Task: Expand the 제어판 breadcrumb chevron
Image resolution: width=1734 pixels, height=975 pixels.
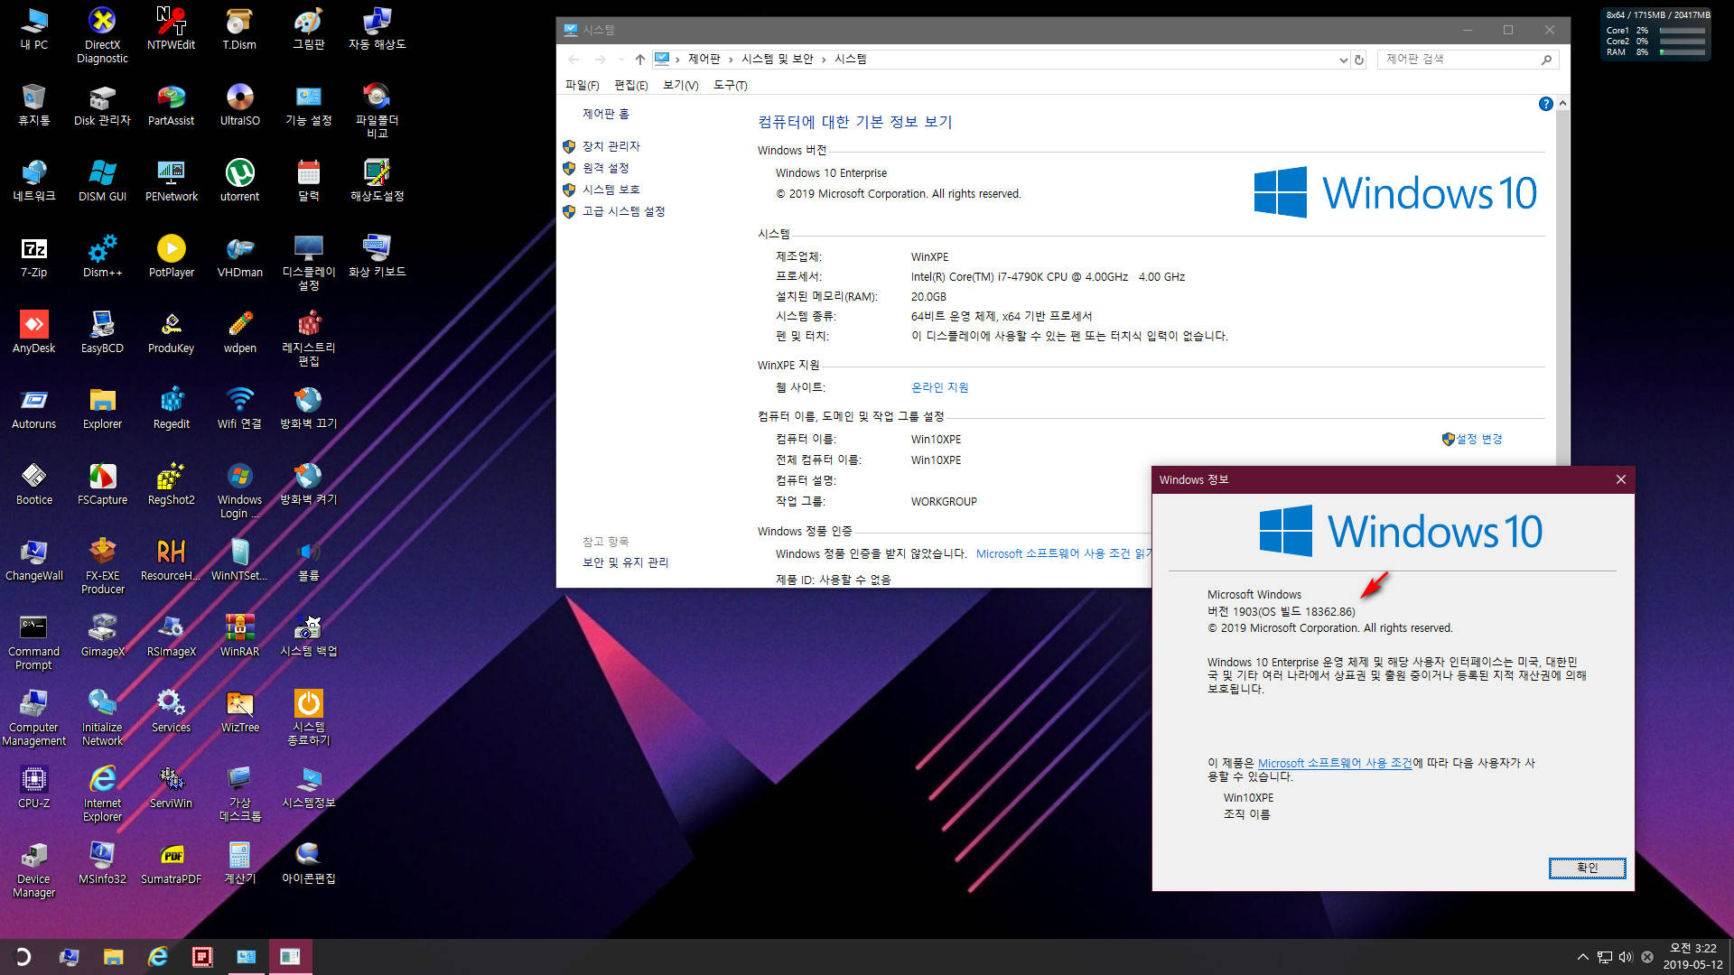Action: [x=731, y=60]
